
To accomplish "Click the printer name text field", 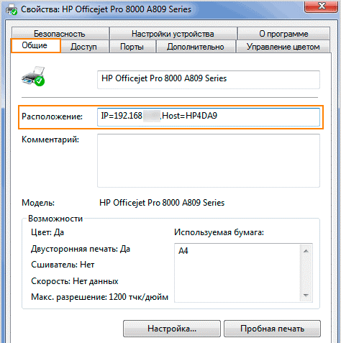I will pyautogui.click(x=209, y=80).
